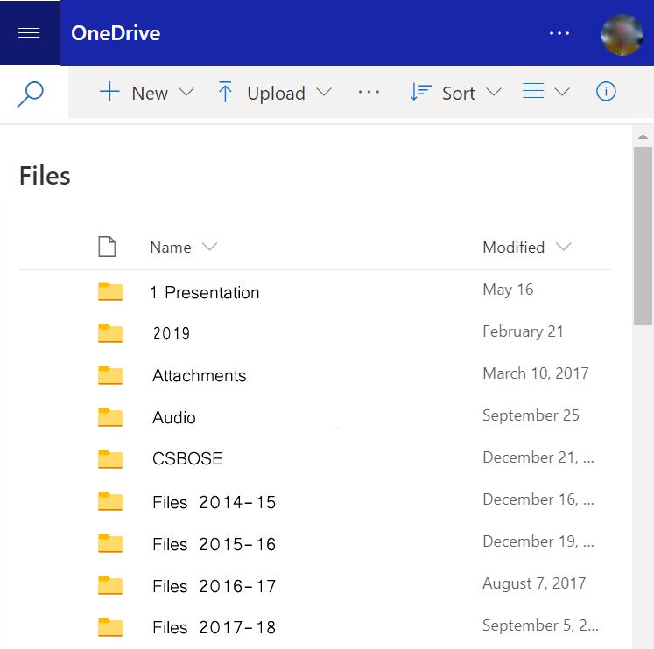Screen dimensions: 654x649
Task: Click the file type column icon
Action: tap(107, 247)
